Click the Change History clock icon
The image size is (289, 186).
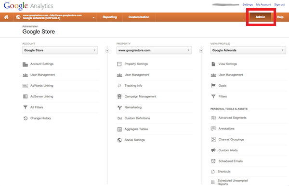click(26, 118)
